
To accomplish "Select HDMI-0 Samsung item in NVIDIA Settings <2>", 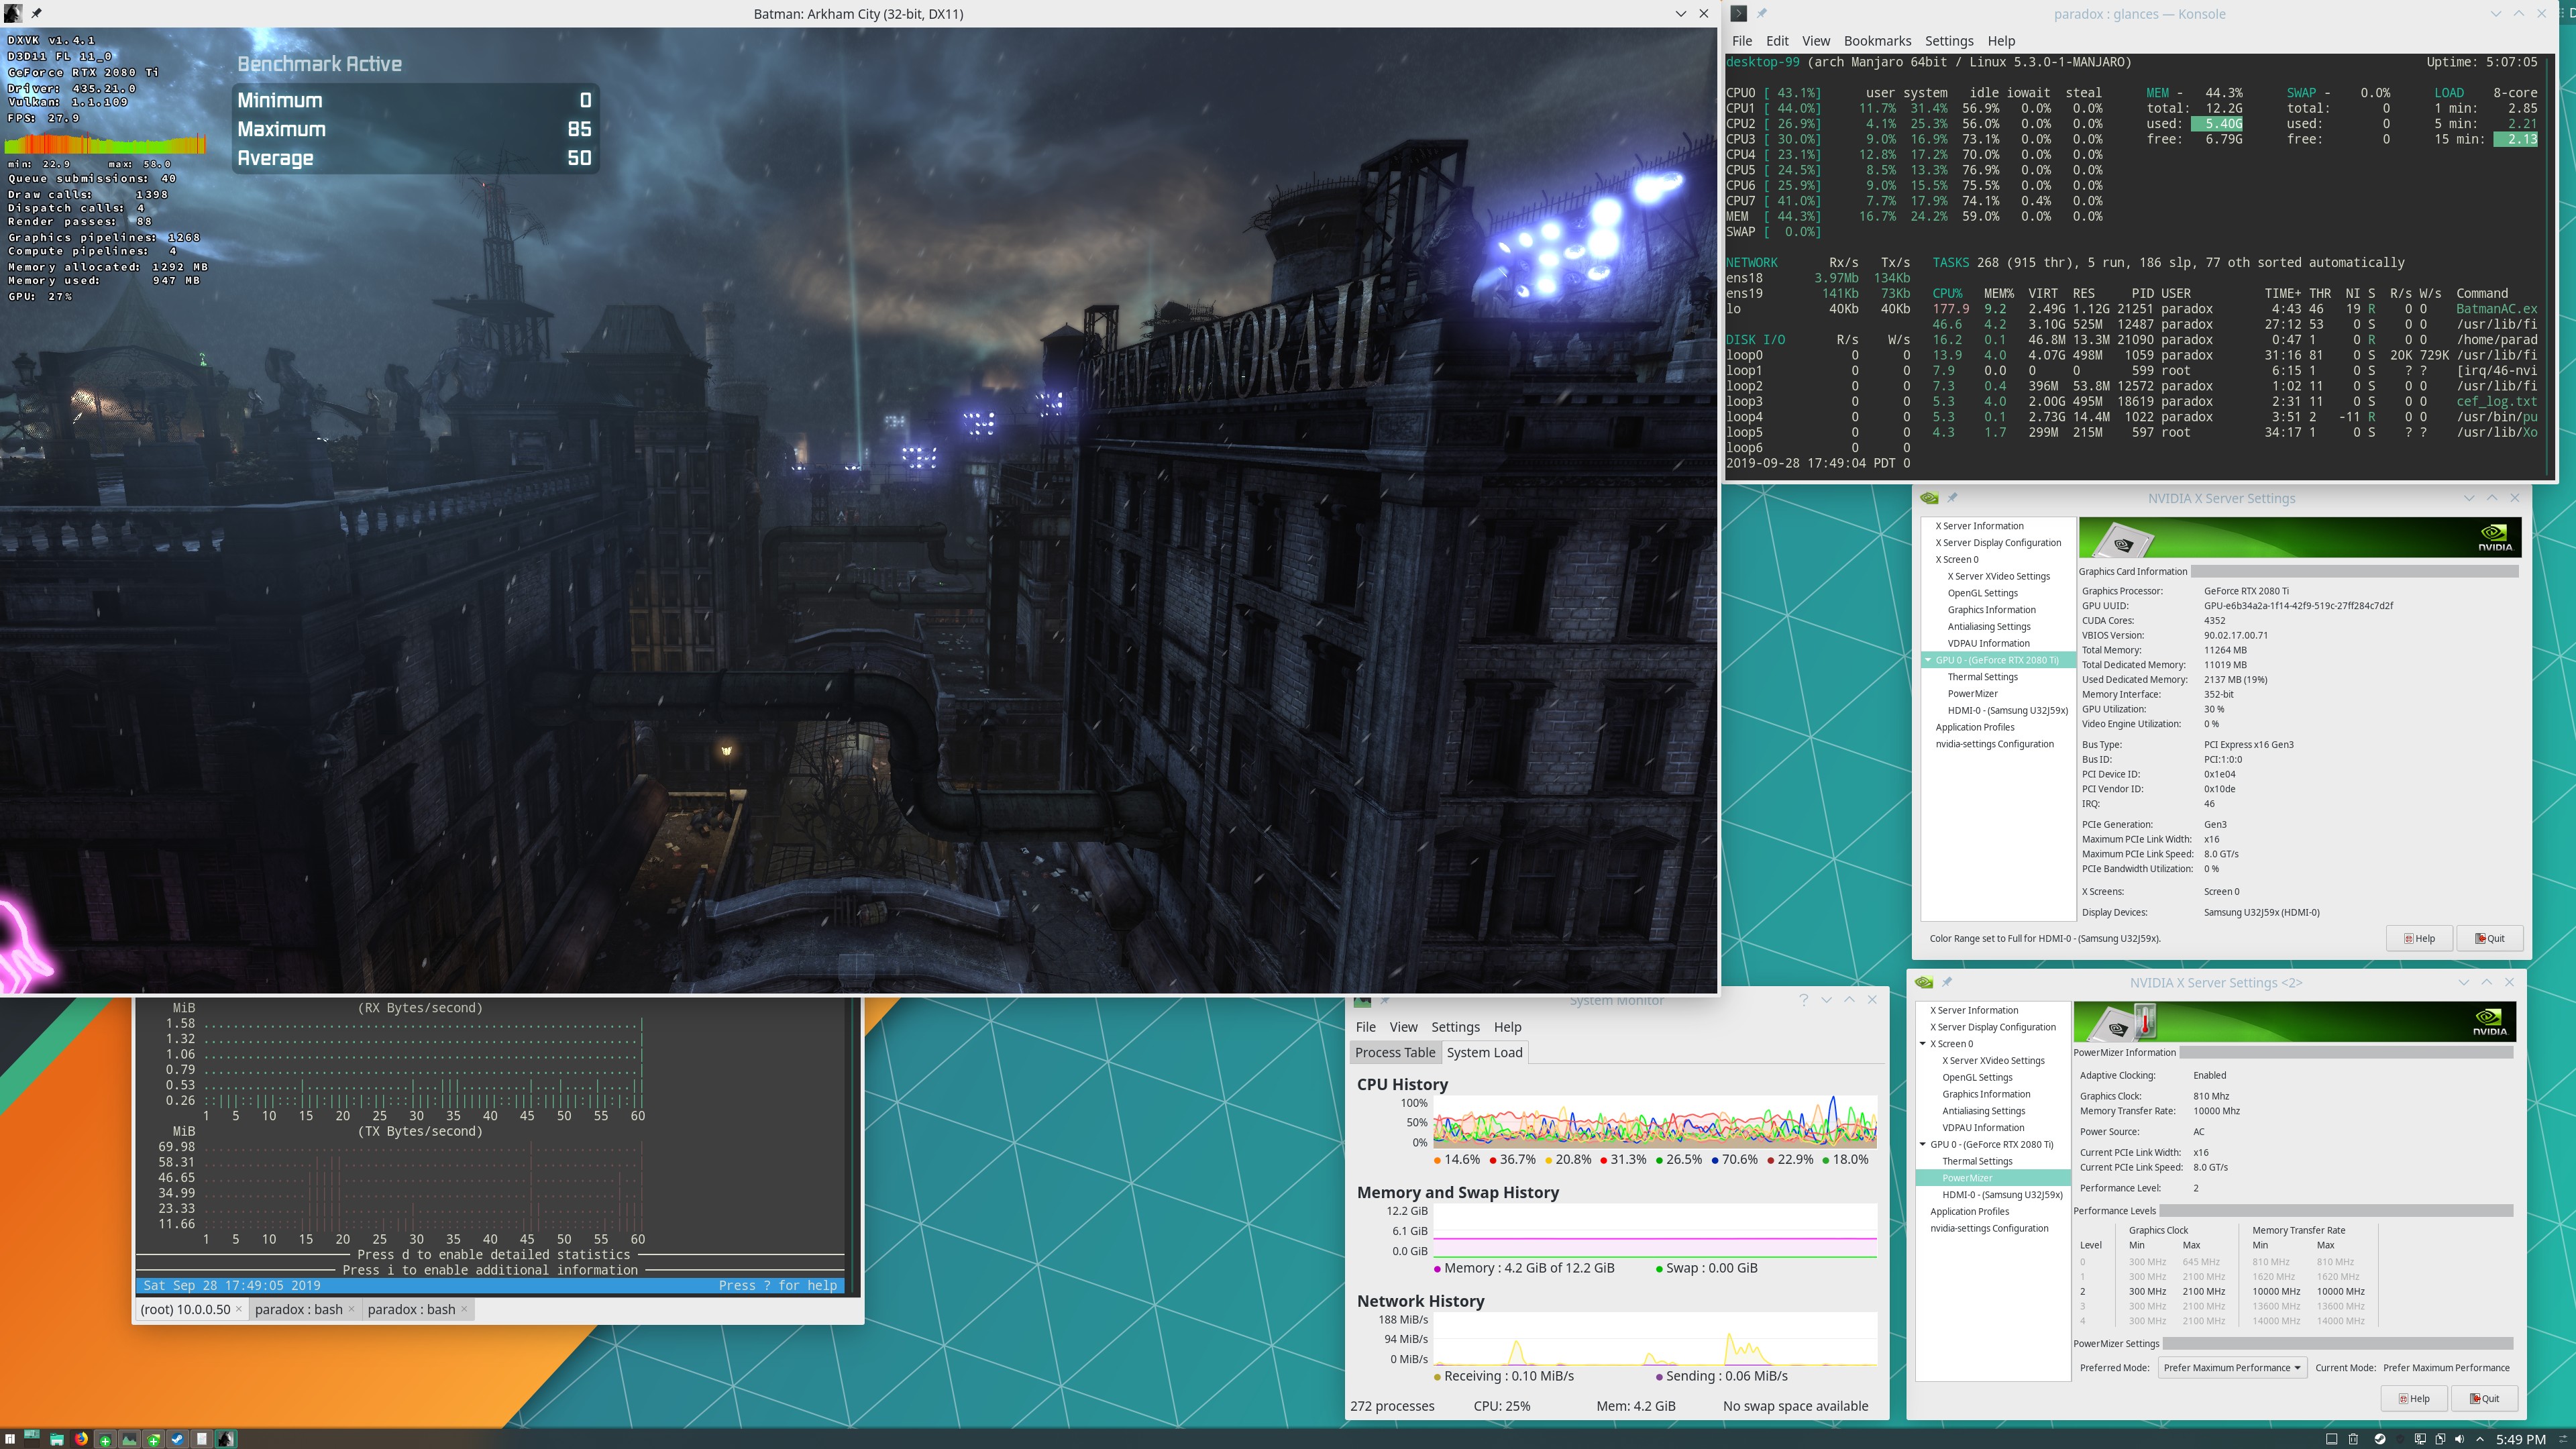I will click(x=2002, y=1194).
